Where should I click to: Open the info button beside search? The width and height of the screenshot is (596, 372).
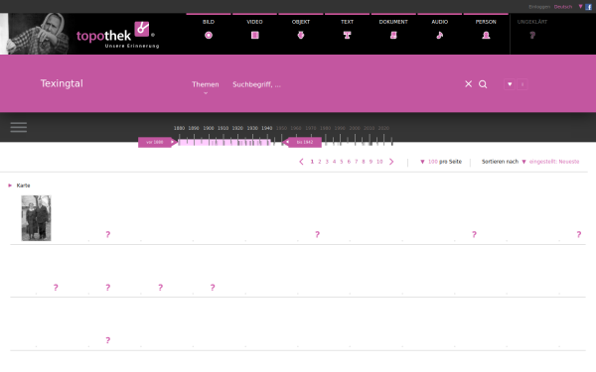[x=522, y=84]
